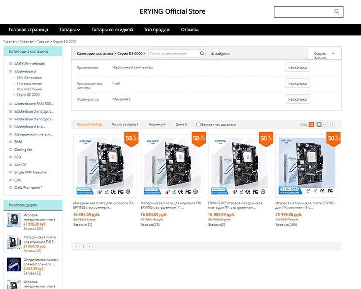Viewport: 361px width, 289px height.
Task: Open Топ продаж menu item
Action: point(157,30)
